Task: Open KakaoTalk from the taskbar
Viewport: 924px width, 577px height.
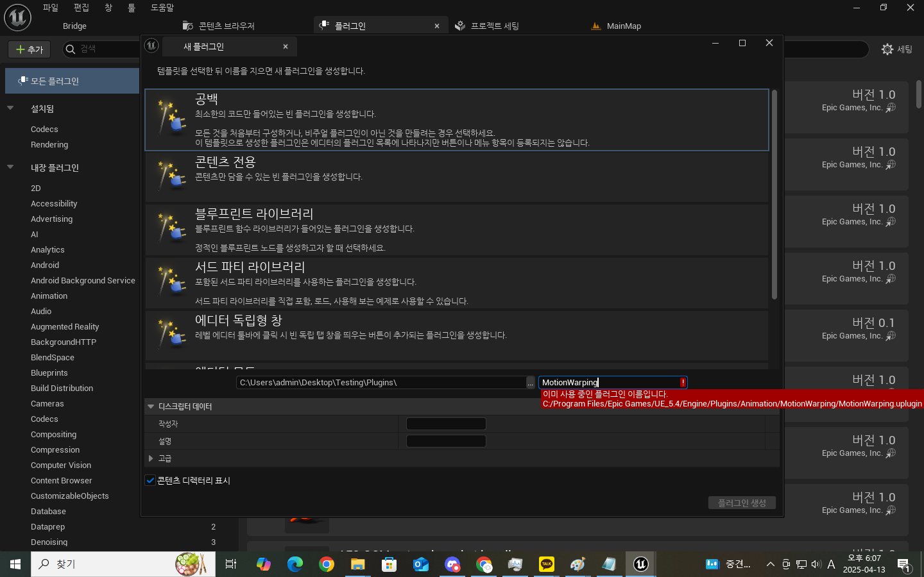Action: pyautogui.click(x=547, y=564)
